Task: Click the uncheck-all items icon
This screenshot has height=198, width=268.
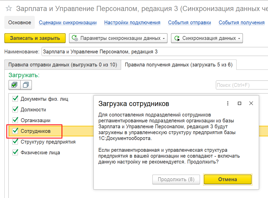Action: click(x=26, y=85)
